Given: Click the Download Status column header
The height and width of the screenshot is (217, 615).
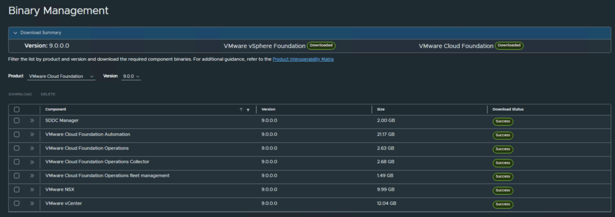Looking at the screenshot, I should click(x=508, y=109).
